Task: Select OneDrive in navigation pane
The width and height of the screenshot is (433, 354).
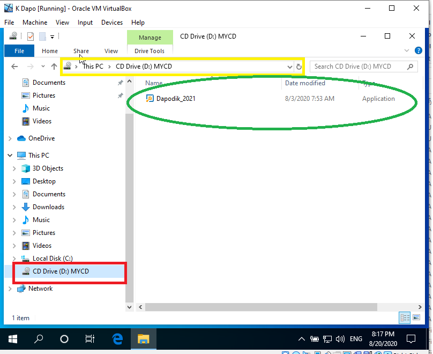Action: tap(41, 138)
